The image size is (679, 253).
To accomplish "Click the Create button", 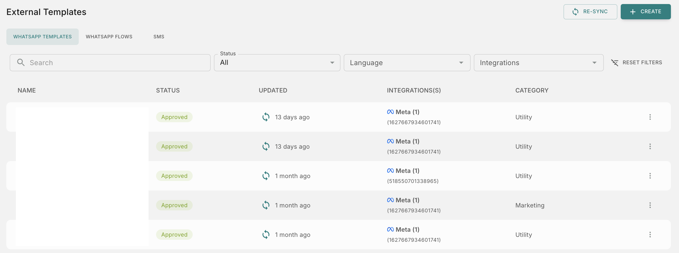I will click(646, 12).
